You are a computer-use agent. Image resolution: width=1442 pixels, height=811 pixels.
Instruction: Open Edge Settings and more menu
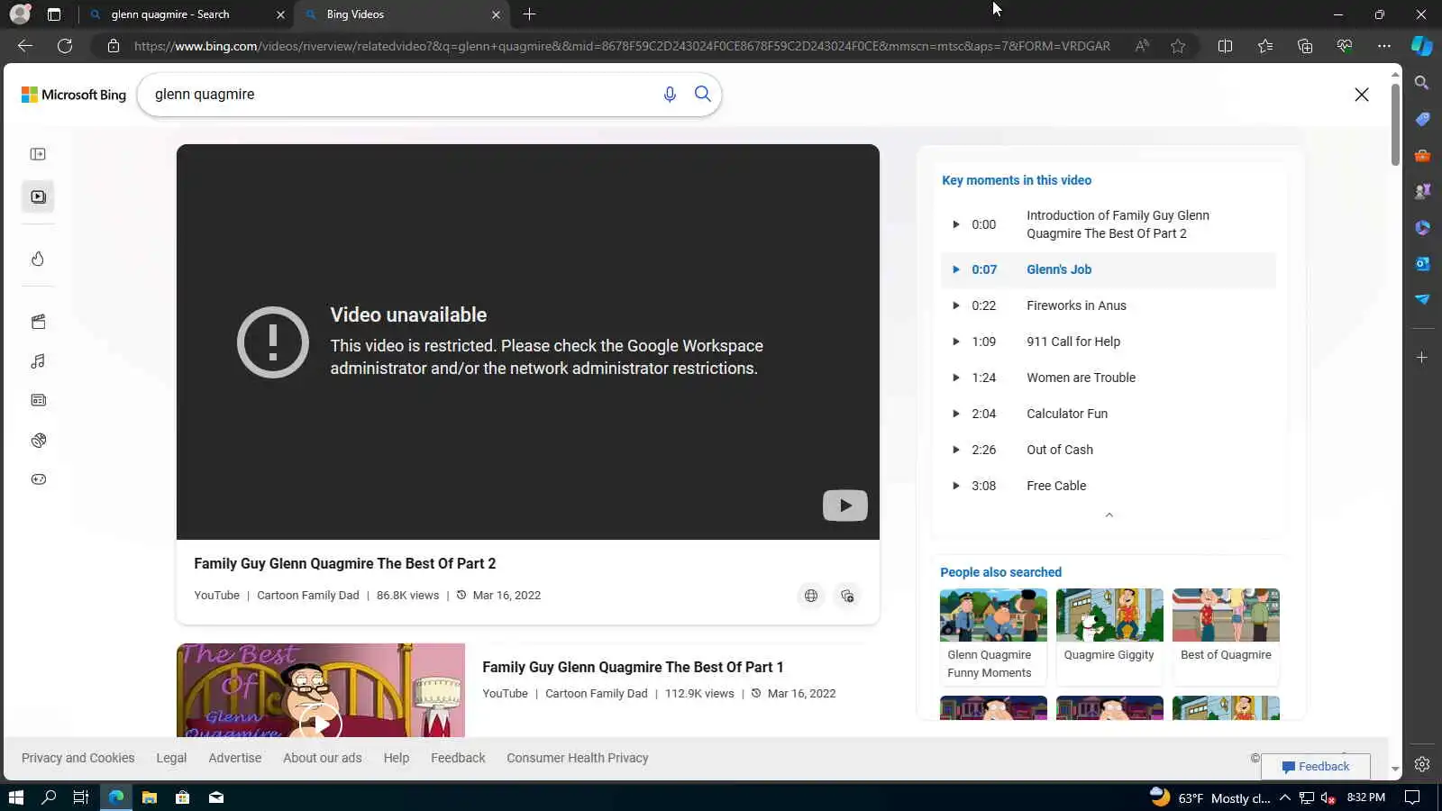(1384, 46)
